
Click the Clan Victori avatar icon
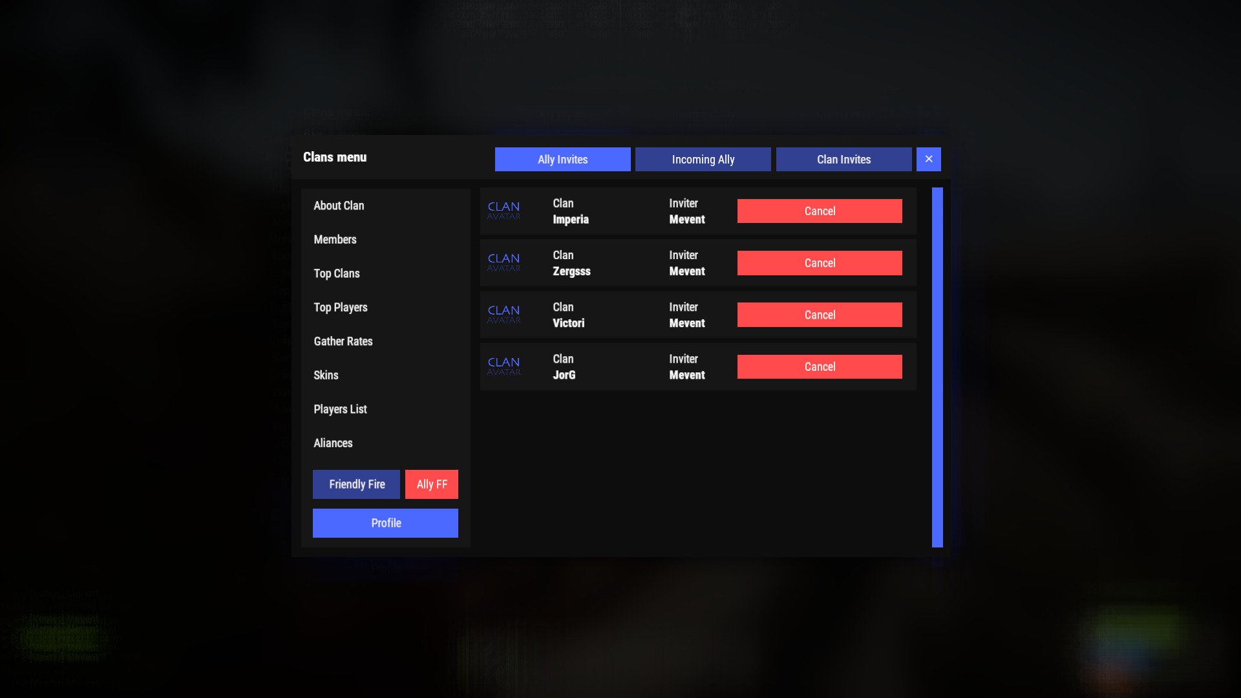click(x=504, y=315)
